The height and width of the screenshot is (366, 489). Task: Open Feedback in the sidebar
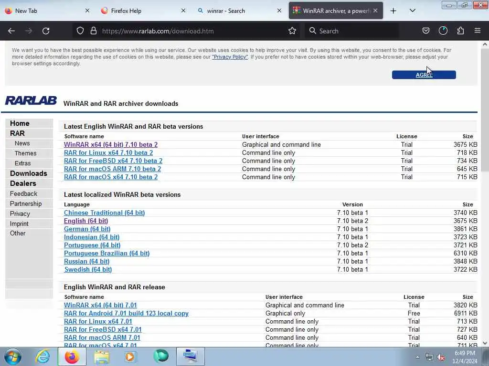coord(23,193)
